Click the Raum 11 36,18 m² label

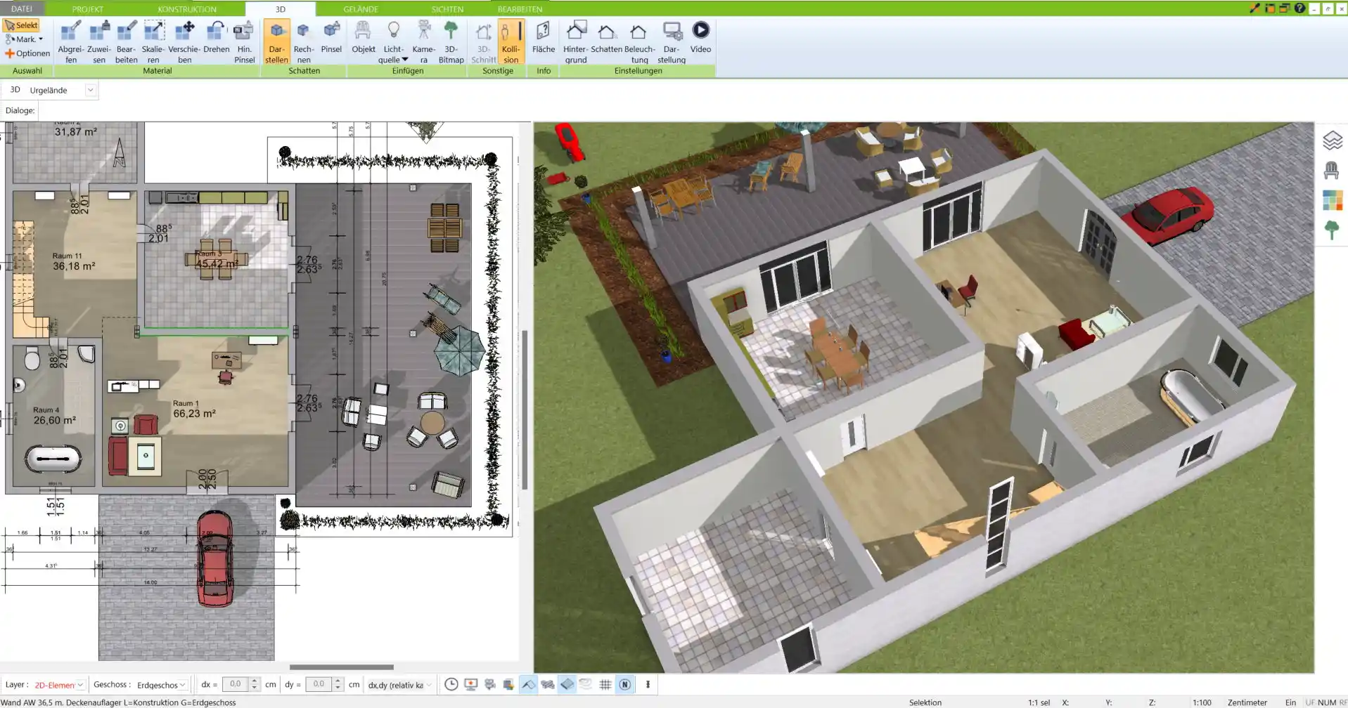click(73, 261)
